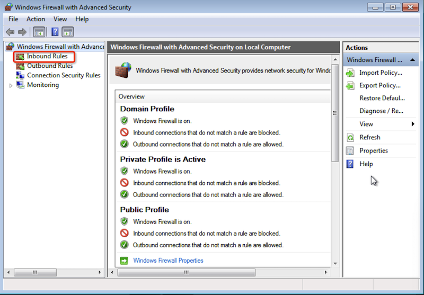Click the Domain Profile green shield icon
This screenshot has height=295, width=424.
click(x=124, y=120)
